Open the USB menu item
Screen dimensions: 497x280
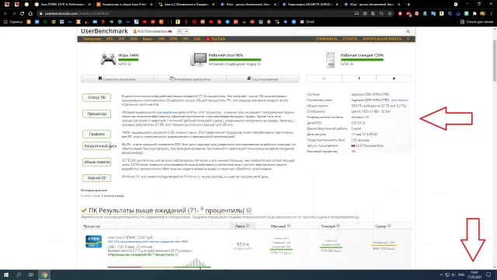coord(162,39)
